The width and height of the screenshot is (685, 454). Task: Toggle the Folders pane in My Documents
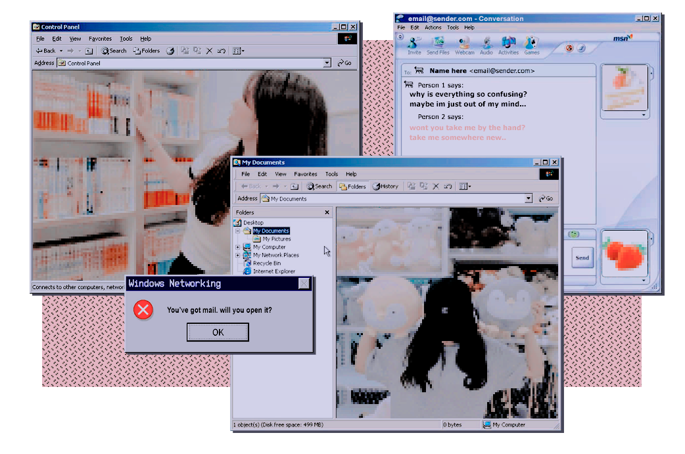352,186
